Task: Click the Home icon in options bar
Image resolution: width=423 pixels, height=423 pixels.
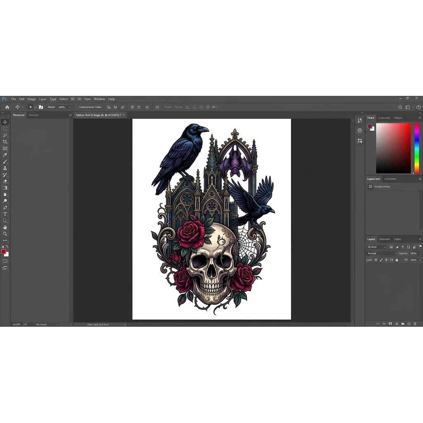Action: pyautogui.click(x=7, y=107)
